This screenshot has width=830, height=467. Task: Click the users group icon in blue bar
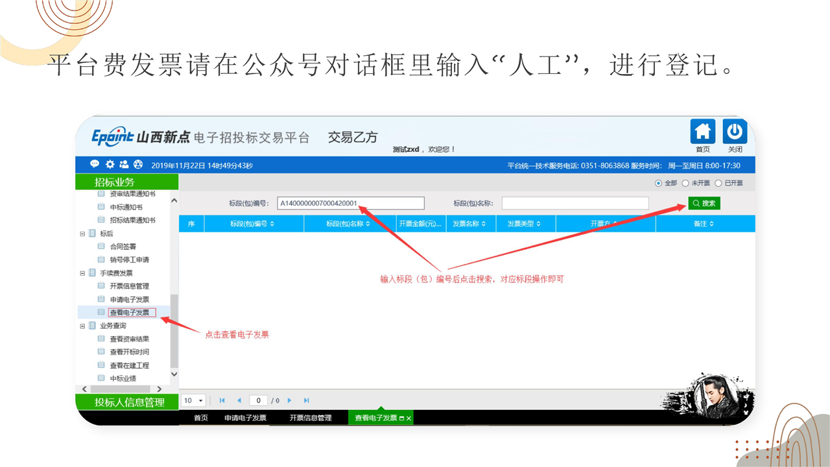(124, 165)
